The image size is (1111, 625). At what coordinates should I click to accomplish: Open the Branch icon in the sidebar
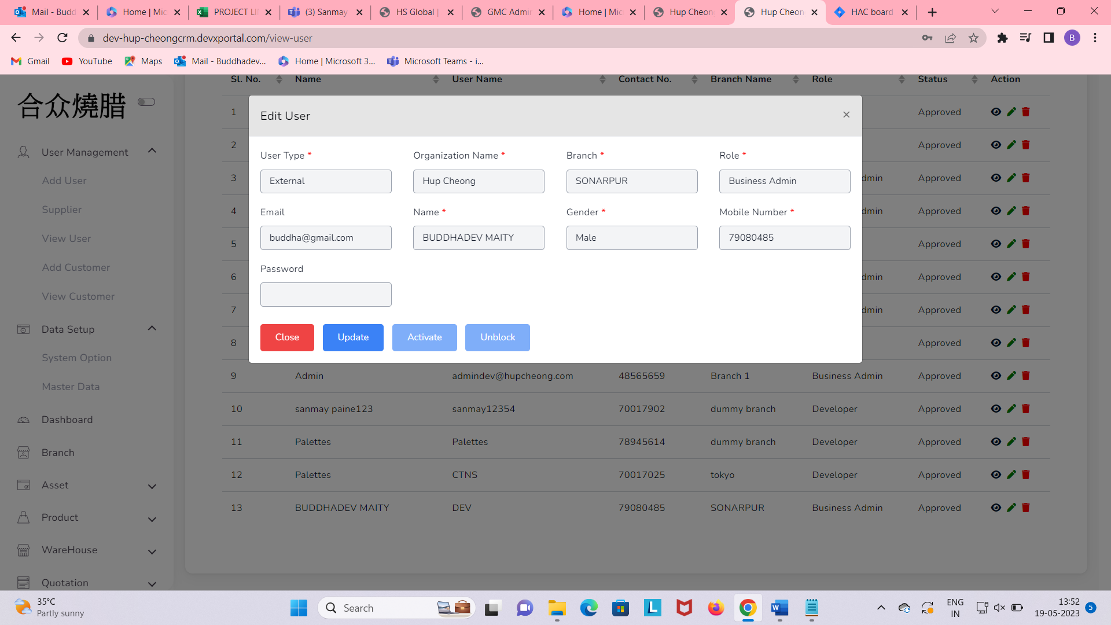coord(23,453)
